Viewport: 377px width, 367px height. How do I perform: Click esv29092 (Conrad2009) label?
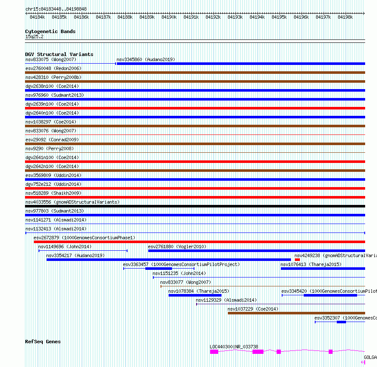pyautogui.click(x=52, y=140)
